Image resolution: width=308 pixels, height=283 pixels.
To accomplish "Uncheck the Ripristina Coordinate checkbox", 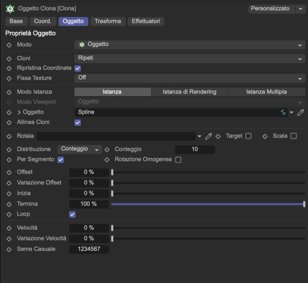I will 78,68.
